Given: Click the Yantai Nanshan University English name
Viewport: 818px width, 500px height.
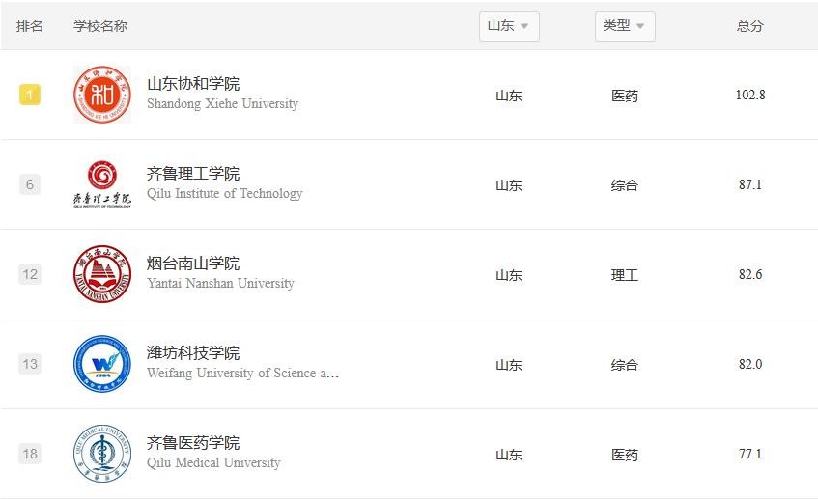Looking at the screenshot, I should coord(220,284).
